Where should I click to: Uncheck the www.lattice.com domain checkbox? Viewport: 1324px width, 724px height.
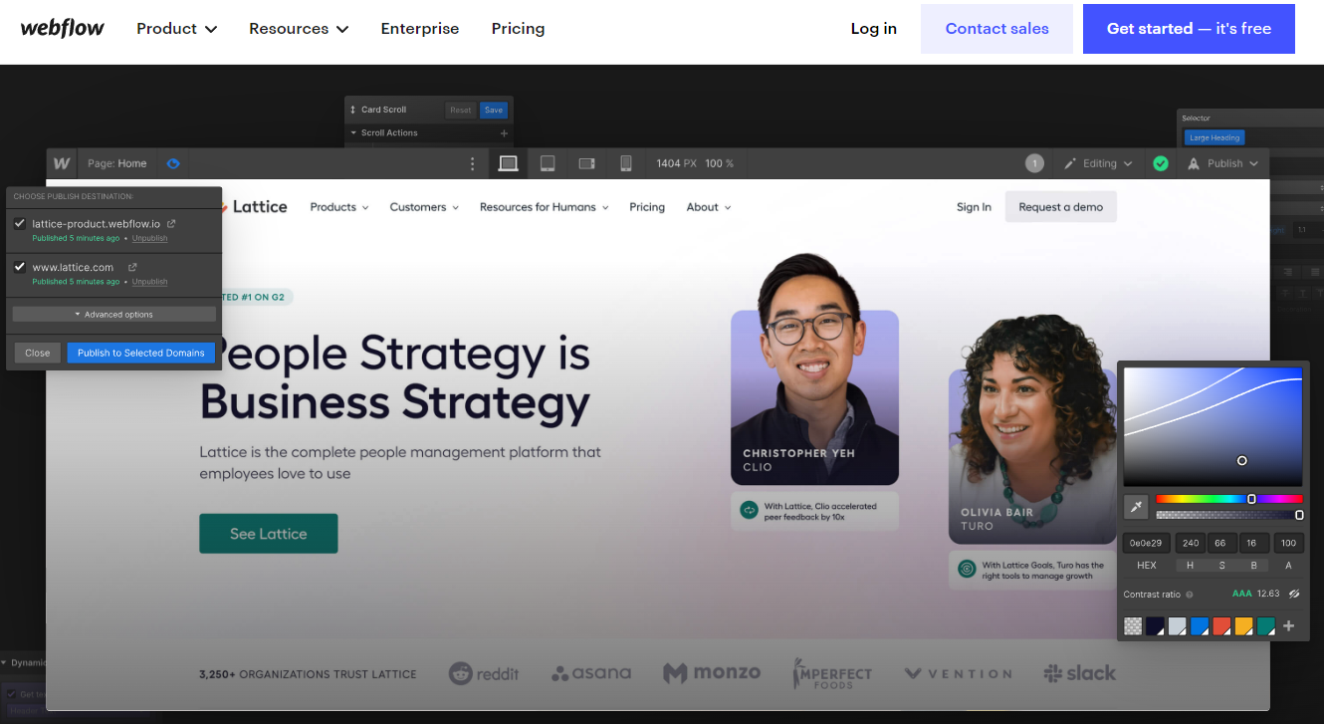tap(19, 267)
